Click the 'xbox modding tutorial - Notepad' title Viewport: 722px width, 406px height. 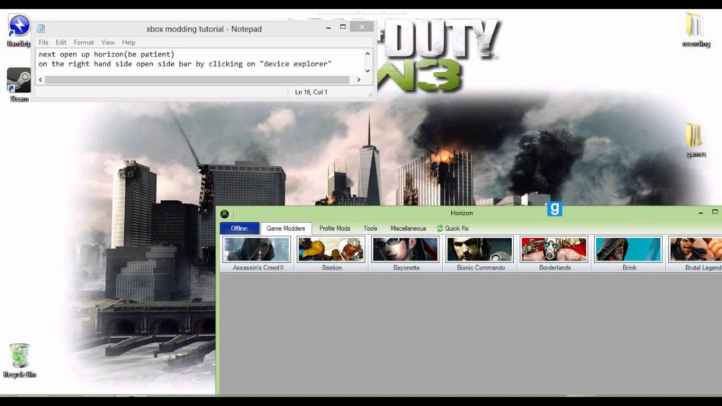click(204, 29)
